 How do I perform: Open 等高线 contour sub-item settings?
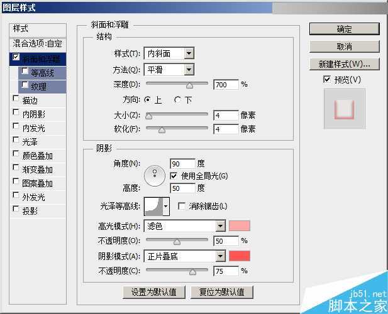pyautogui.click(x=42, y=73)
